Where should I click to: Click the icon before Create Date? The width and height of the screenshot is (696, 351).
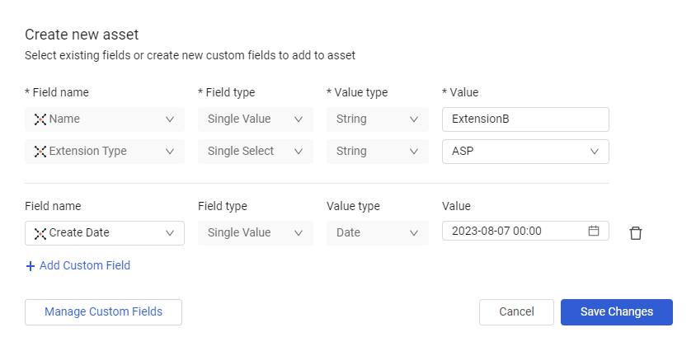[x=40, y=233]
